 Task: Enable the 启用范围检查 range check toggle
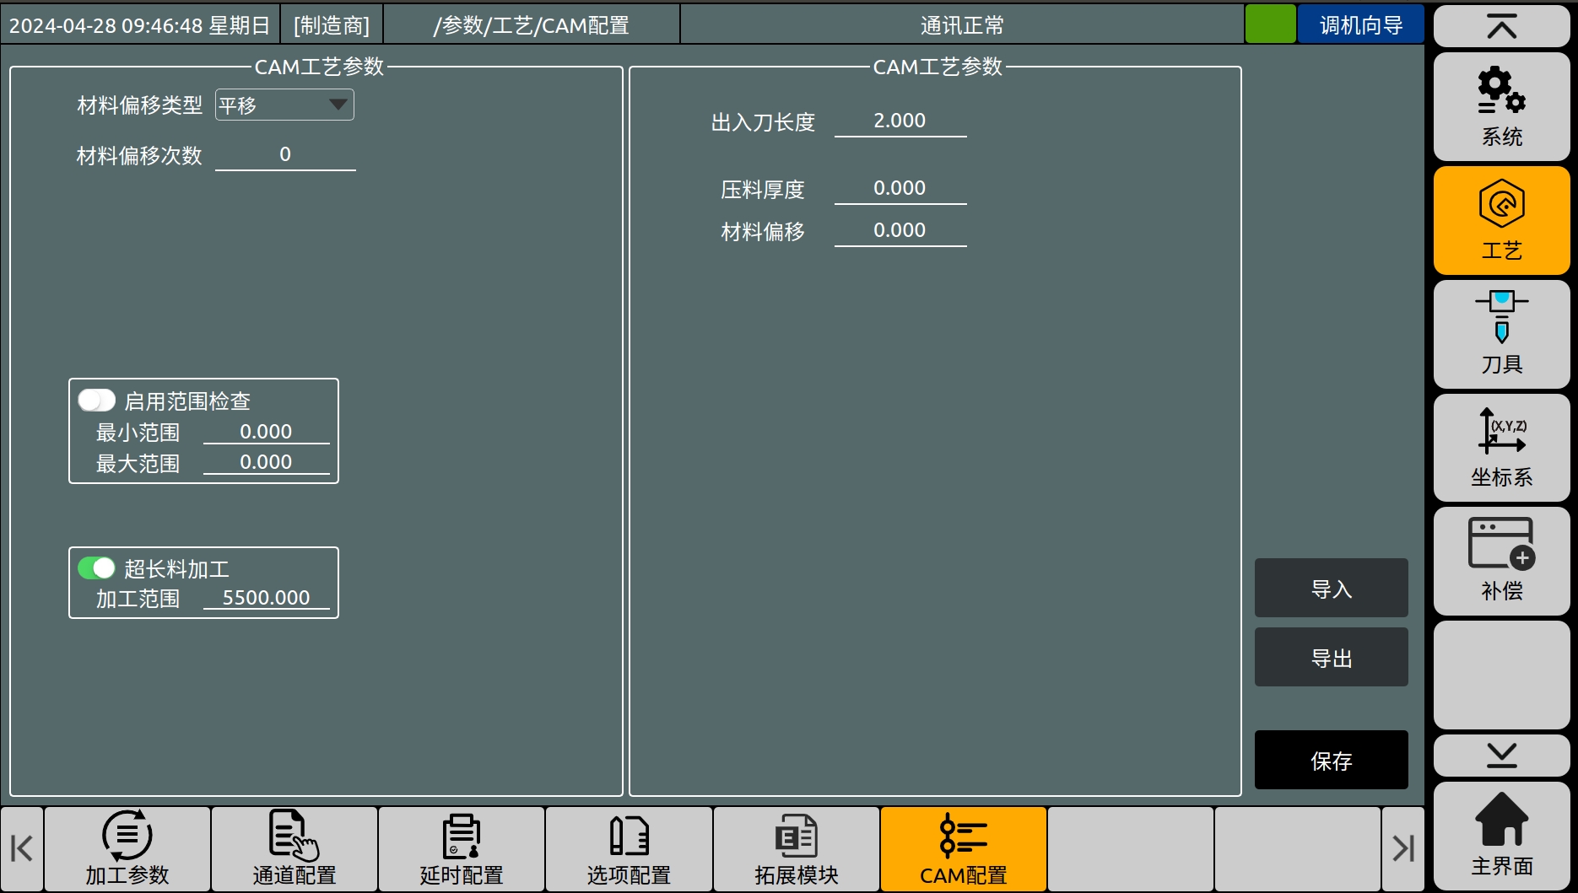coord(96,400)
